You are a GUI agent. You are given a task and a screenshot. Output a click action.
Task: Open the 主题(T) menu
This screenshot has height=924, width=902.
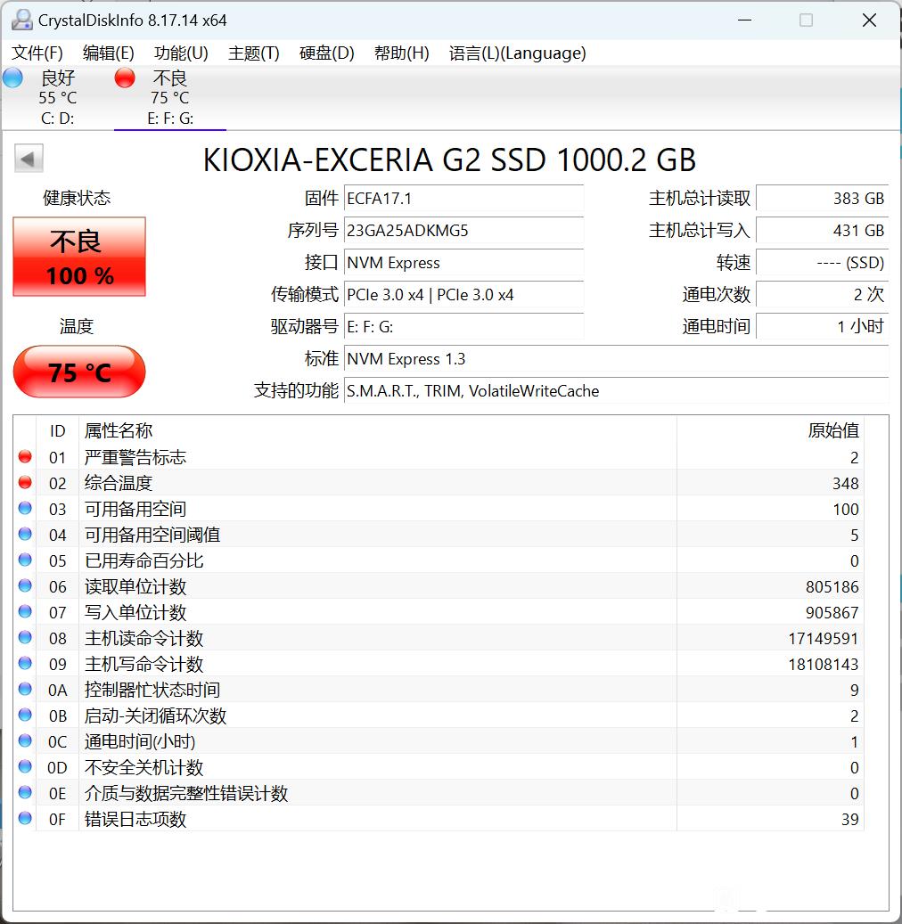[x=253, y=53]
